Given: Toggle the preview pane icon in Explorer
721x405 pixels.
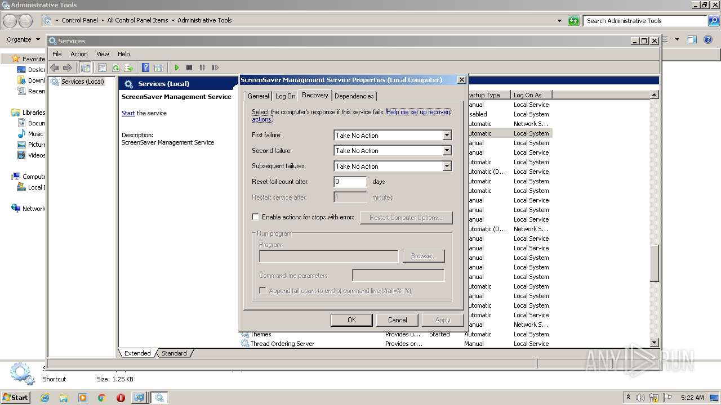Looking at the screenshot, I should click(x=692, y=39).
